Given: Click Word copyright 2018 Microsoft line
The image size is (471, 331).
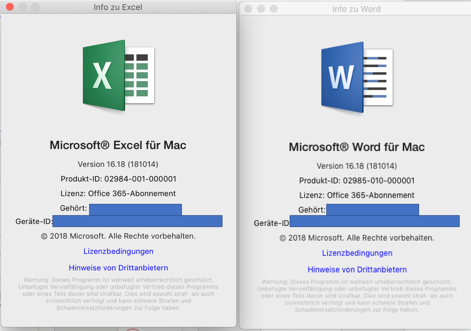Looking at the screenshot, I should click(x=357, y=238).
